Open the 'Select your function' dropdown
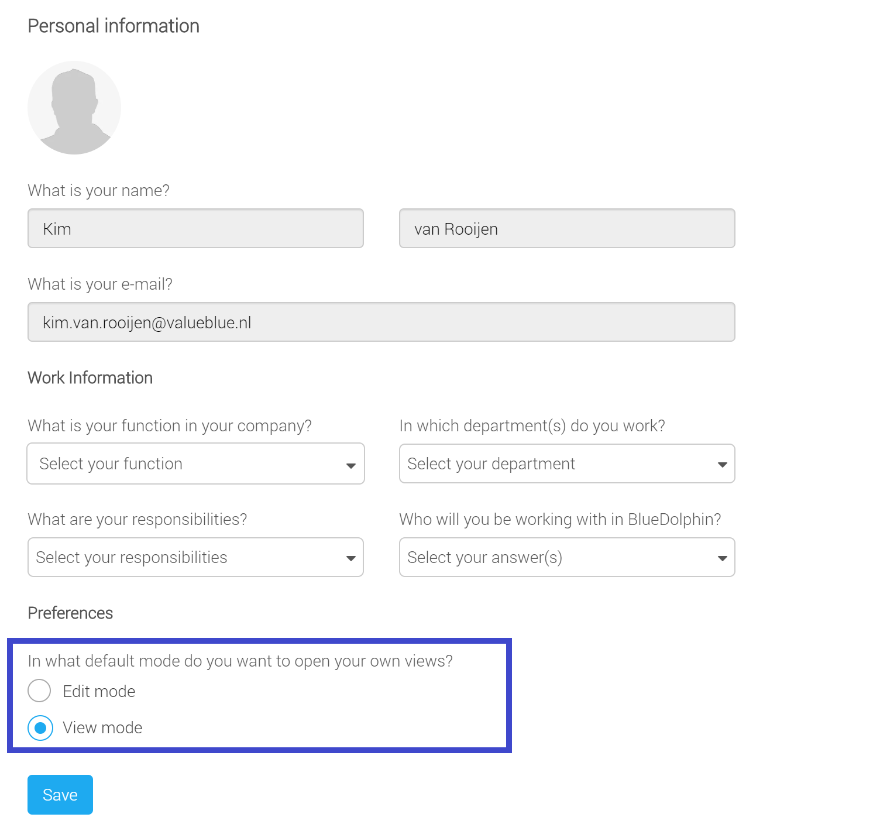The width and height of the screenshot is (880, 831). (x=195, y=463)
